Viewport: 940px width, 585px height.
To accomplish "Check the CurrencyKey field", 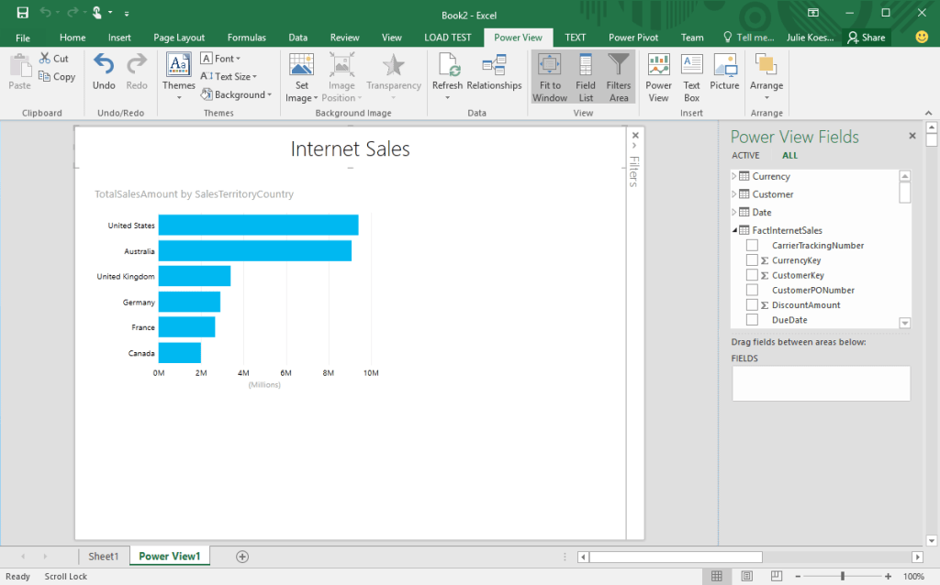I will (752, 260).
